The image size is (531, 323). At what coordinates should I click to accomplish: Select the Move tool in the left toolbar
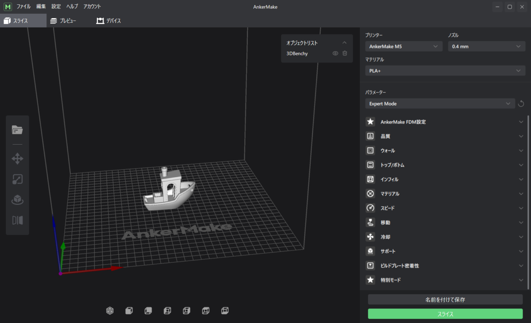[x=17, y=158]
